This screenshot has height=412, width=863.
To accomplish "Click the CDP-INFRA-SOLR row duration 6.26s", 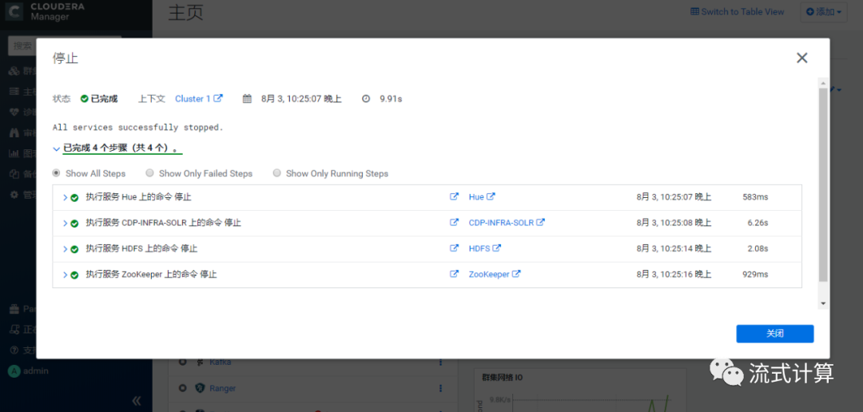I will [x=758, y=223].
